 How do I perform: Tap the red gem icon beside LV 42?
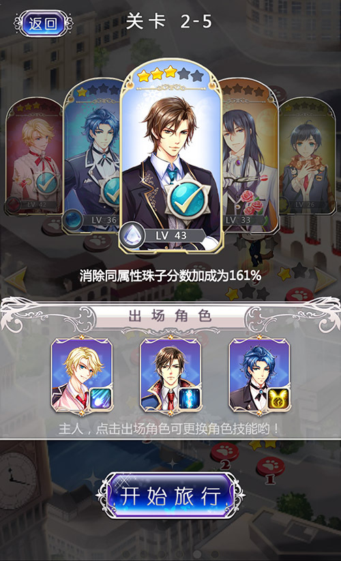click(x=13, y=204)
